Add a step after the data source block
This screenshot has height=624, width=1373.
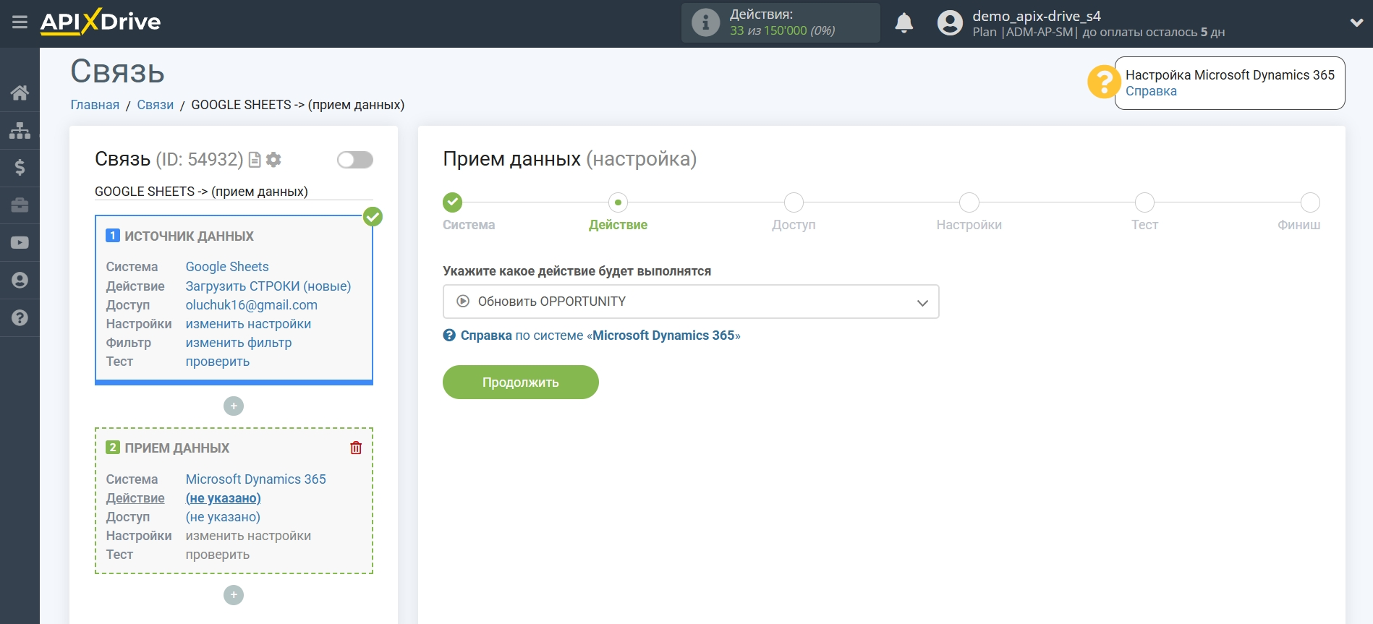234,406
